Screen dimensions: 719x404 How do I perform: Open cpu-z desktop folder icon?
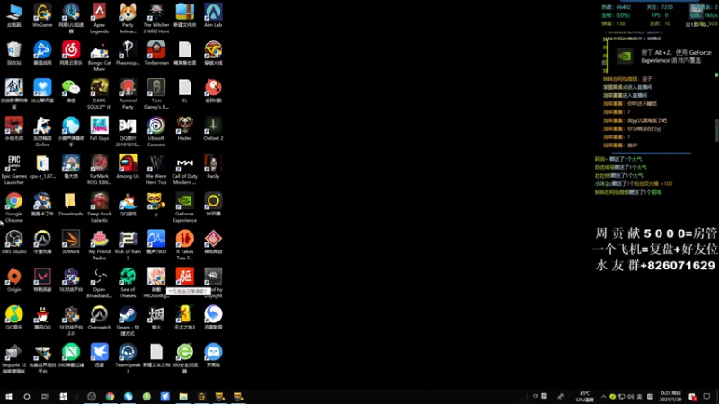(x=42, y=166)
